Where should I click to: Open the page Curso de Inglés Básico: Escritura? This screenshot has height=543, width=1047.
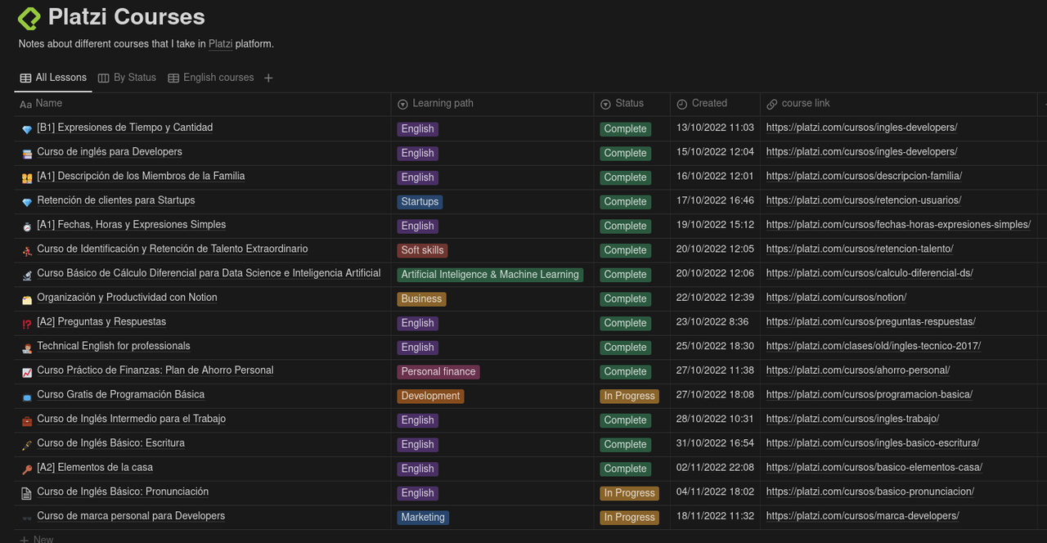[x=111, y=444]
